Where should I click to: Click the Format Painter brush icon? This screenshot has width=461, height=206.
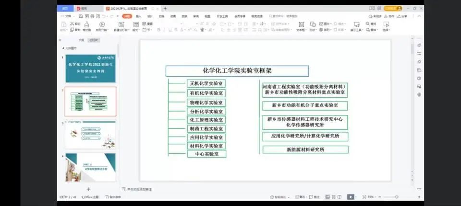(x=86, y=24)
